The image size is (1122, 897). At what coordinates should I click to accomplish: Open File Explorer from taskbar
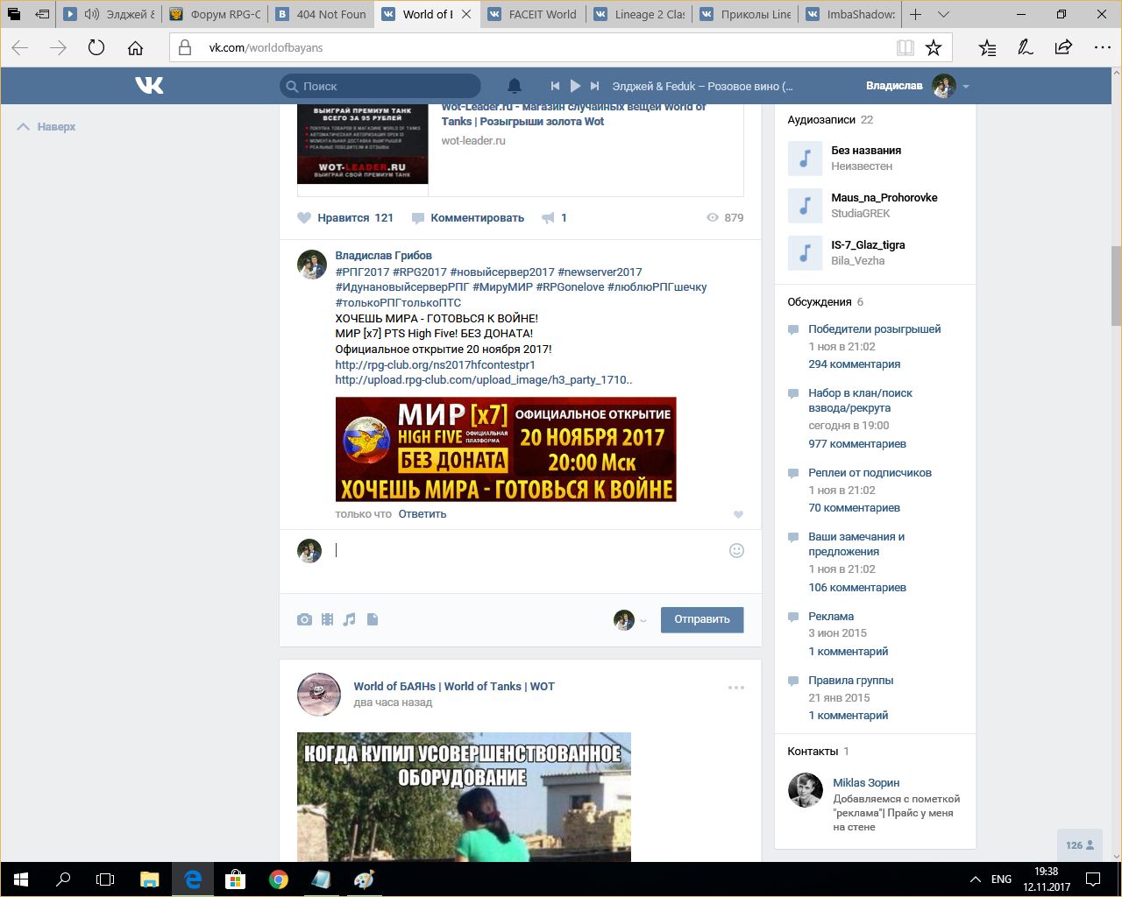[x=150, y=879]
